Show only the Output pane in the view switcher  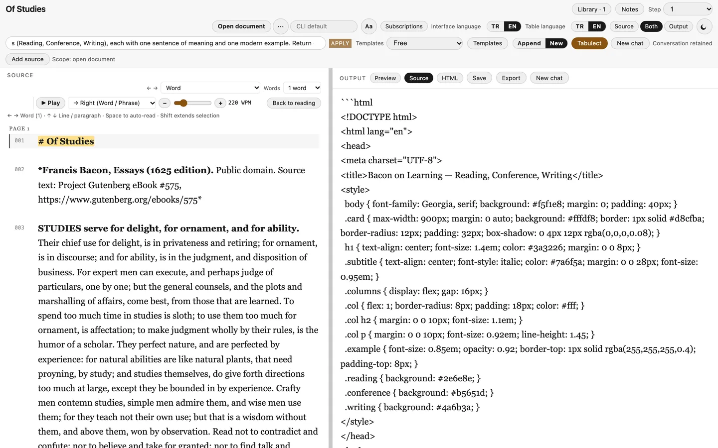pyautogui.click(x=678, y=26)
